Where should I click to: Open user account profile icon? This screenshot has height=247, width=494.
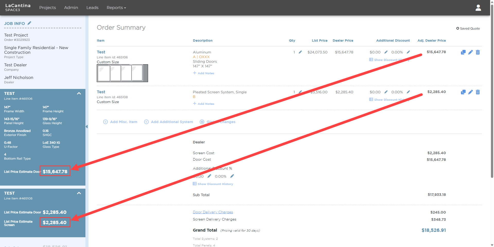click(x=478, y=8)
